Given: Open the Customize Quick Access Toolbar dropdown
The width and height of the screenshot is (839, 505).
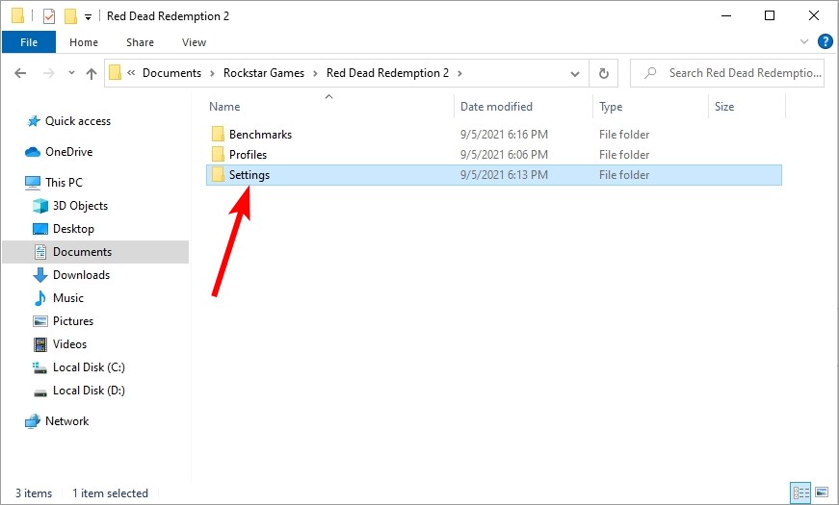Looking at the screenshot, I should (x=88, y=17).
